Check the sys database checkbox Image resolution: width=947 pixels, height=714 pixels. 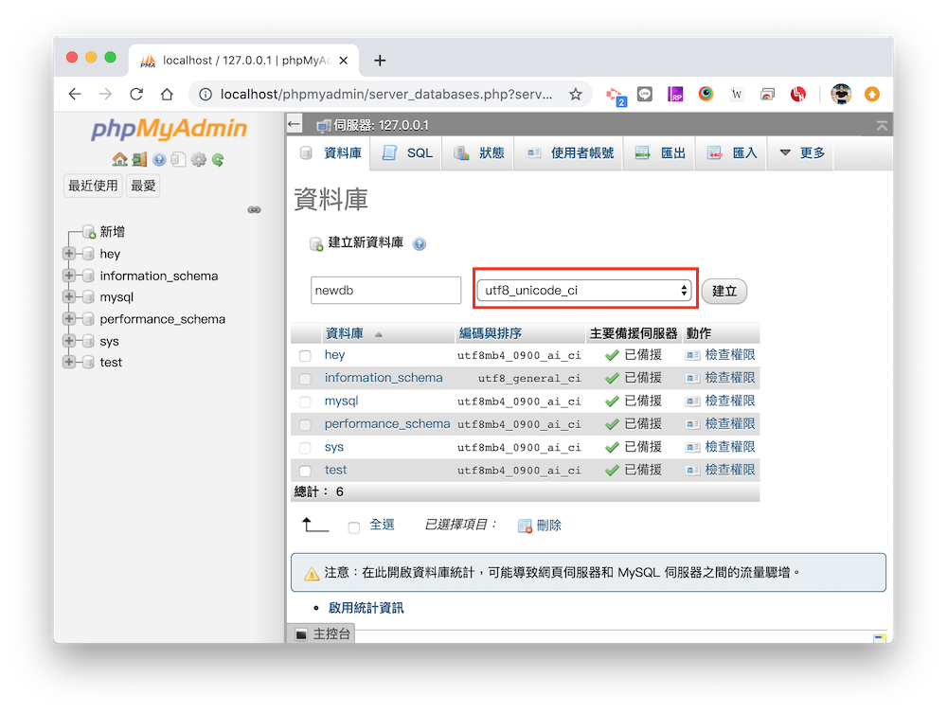tap(305, 448)
